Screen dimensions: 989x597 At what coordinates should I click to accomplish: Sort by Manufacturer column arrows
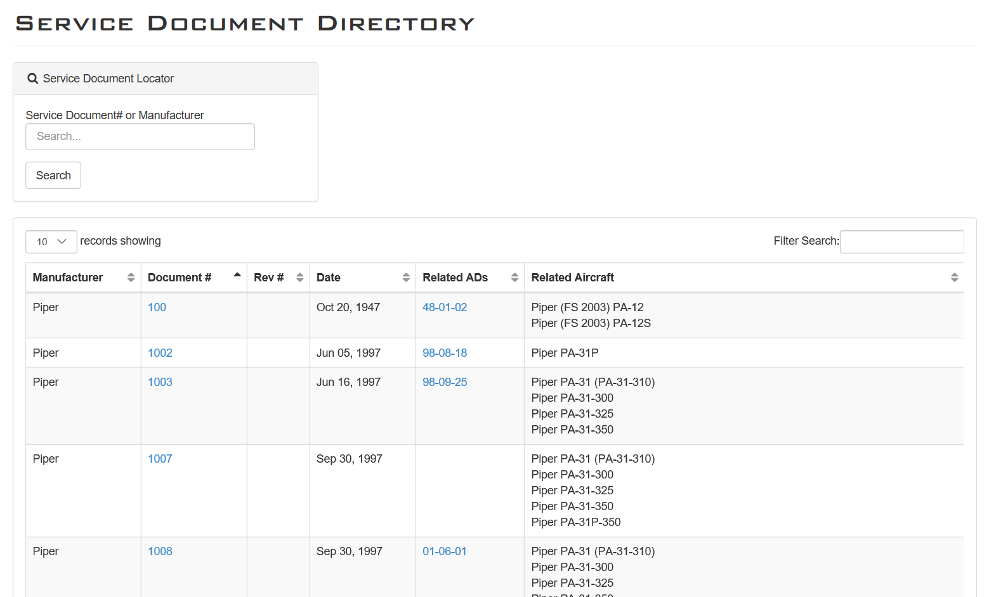point(131,278)
